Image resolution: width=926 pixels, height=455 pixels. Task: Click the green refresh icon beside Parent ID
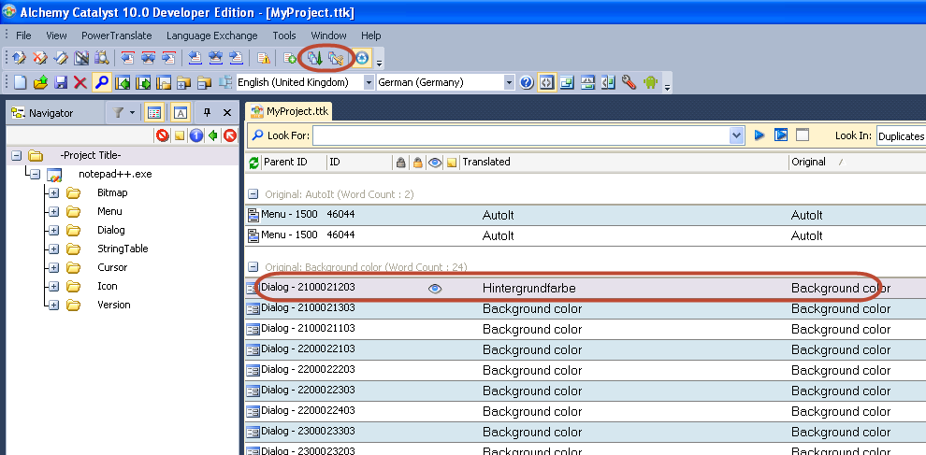click(253, 163)
